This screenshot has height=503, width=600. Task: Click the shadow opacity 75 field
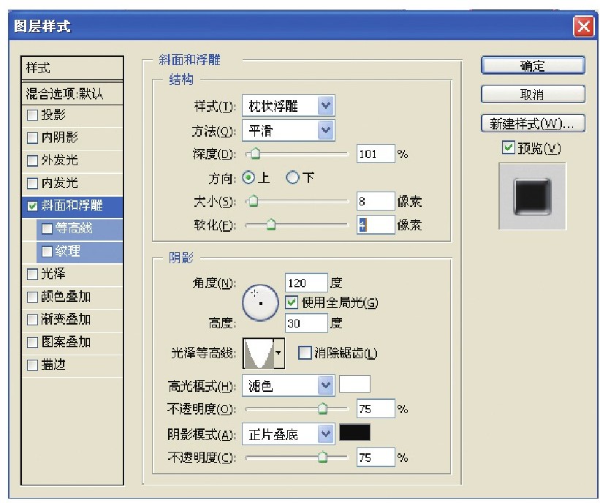click(x=376, y=457)
